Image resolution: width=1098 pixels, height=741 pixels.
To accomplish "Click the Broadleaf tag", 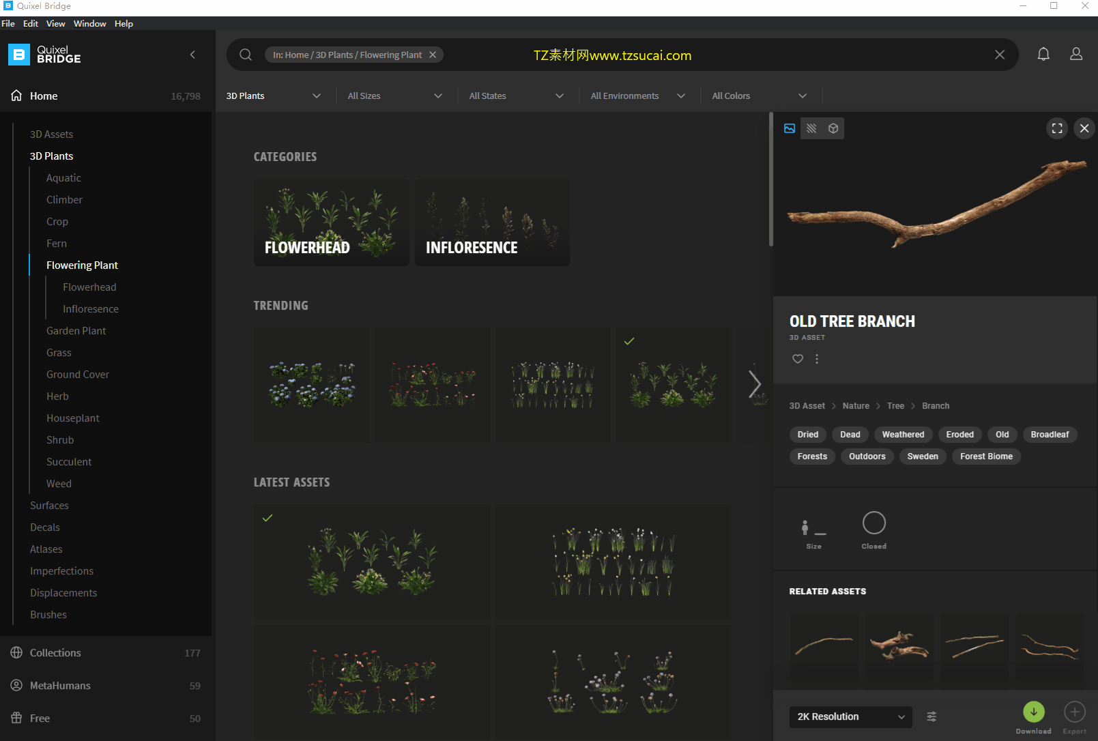I will 1050,435.
